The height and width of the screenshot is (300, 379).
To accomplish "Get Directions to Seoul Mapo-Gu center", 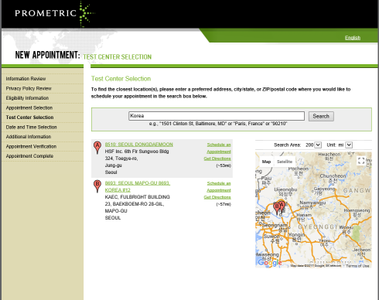I will pos(217,197).
